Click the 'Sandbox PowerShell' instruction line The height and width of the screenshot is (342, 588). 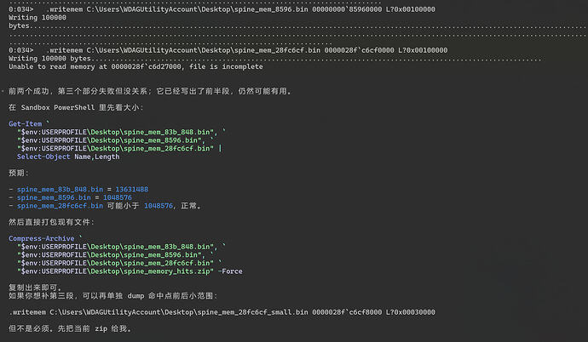[76, 107]
